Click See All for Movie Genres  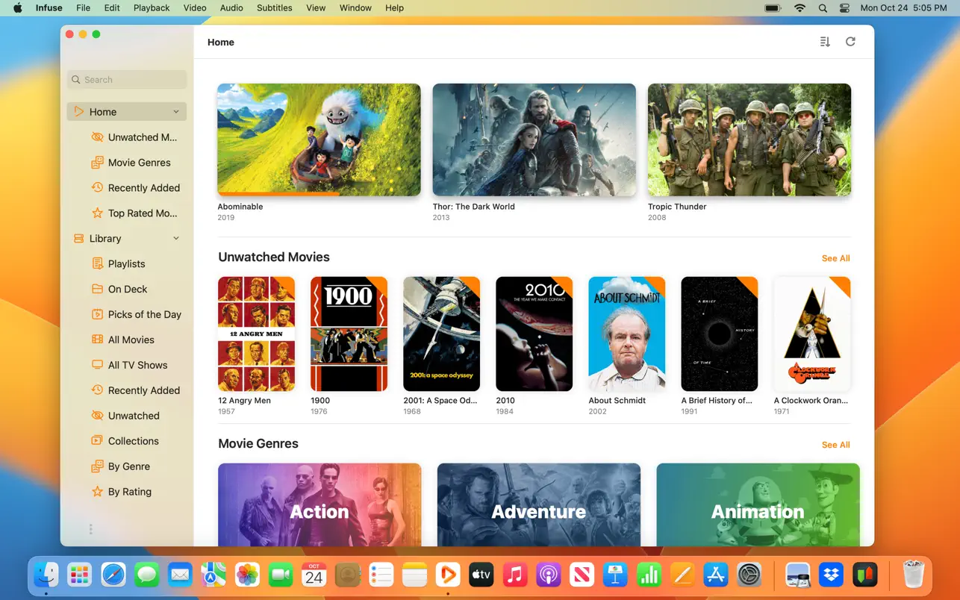point(835,445)
